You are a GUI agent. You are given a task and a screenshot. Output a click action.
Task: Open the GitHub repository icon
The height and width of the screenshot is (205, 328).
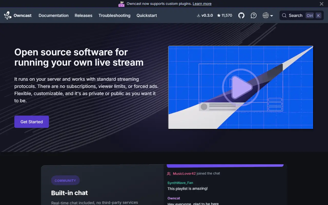[241, 15]
